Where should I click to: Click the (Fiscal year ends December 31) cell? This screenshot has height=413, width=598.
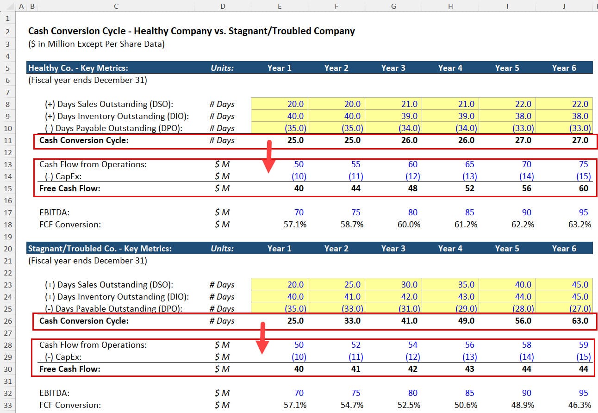(78, 80)
